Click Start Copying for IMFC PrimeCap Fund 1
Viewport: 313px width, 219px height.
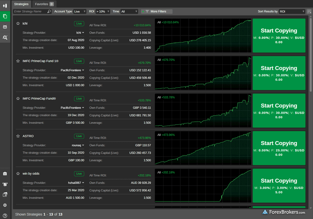pyautogui.click(x=279, y=73)
